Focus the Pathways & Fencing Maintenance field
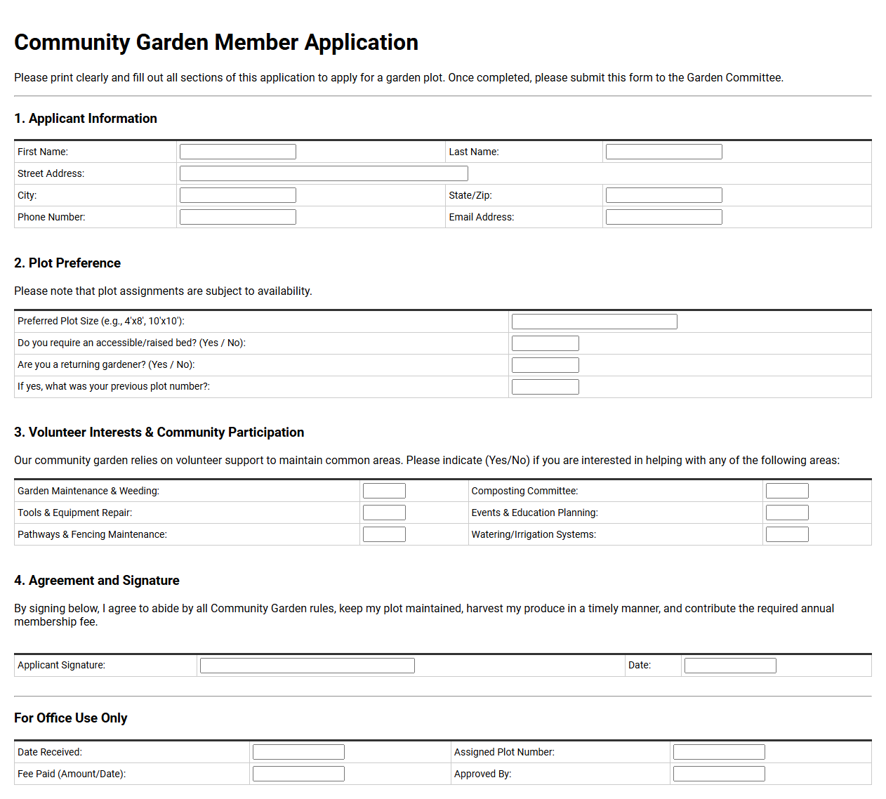This screenshot has height=799, width=886. pyautogui.click(x=384, y=534)
